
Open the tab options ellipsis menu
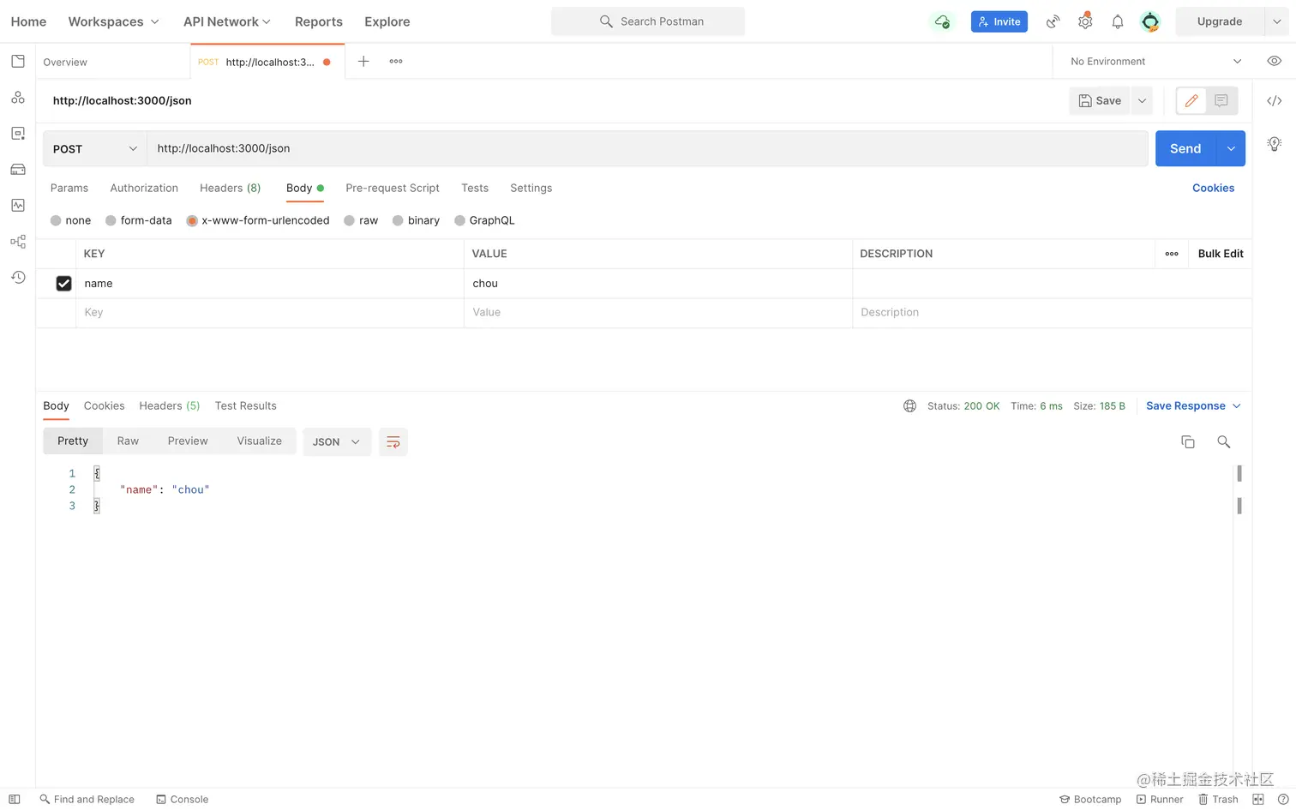click(x=396, y=61)
